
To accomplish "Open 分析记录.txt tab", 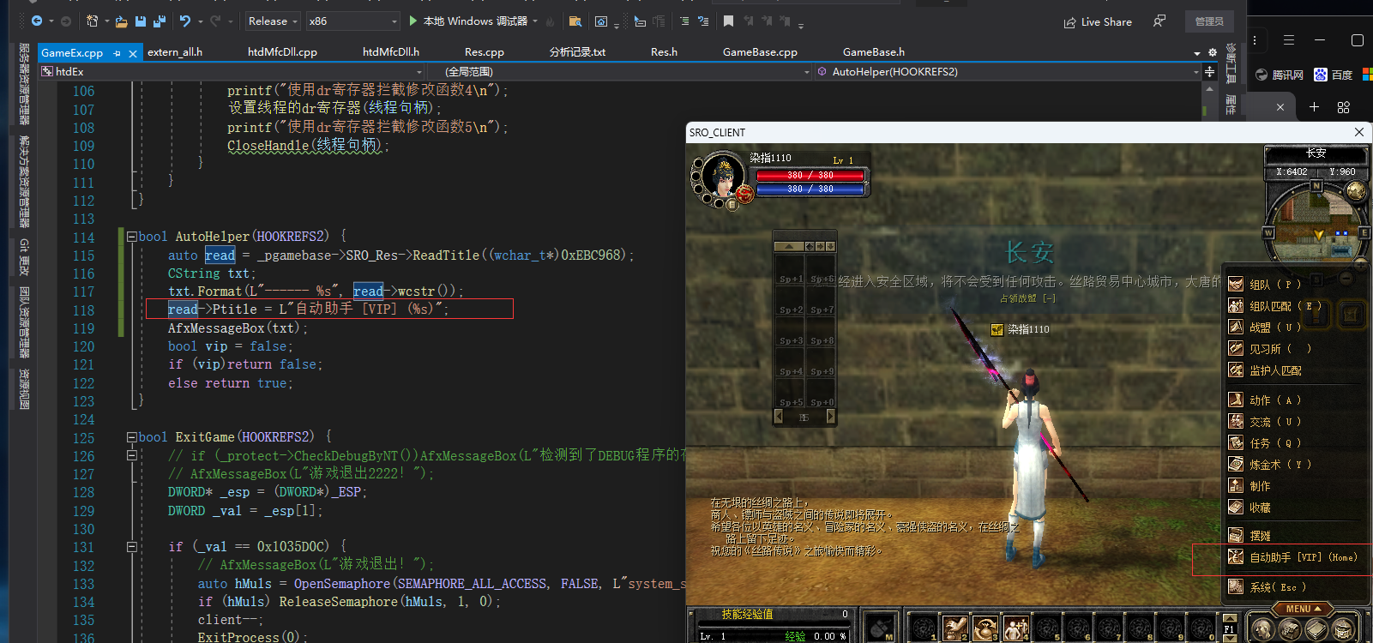I will 577,52.
